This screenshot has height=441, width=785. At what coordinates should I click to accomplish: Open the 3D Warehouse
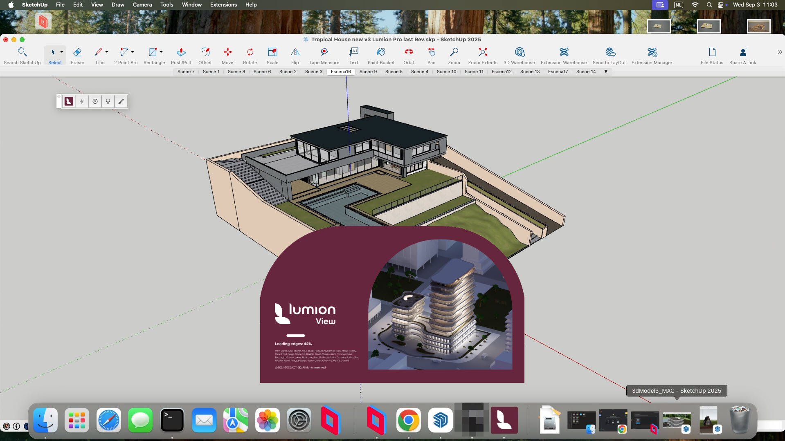pyautogui.click(x=519, y=56)
